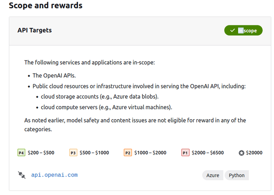Click the checkmark icon in scope badge
Viewport: 274px width, 195px height.
coord(232,30)
